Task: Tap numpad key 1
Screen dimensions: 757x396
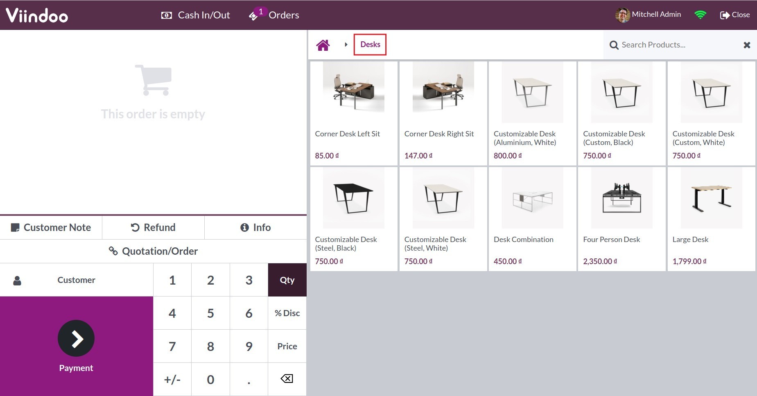Action: [x=172, y=280]
